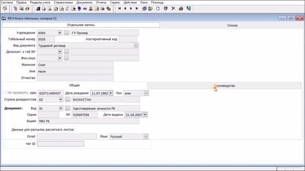305x171 pixels.
Task: Click the leftmost yellow toolbar icon
Action: [x=5, y=9]
